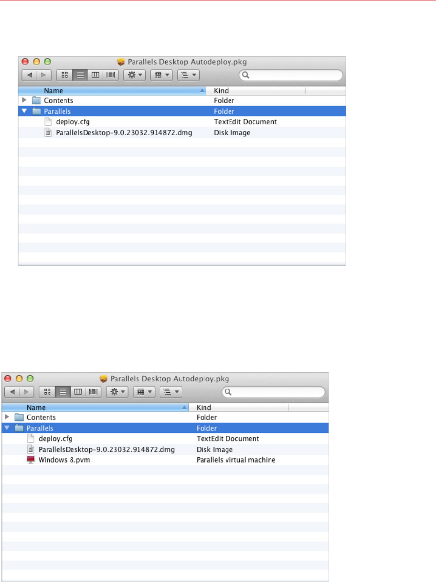
Task: Click ParallelsDesktop dmg filename in upper window
Action: tap(124, 132)
